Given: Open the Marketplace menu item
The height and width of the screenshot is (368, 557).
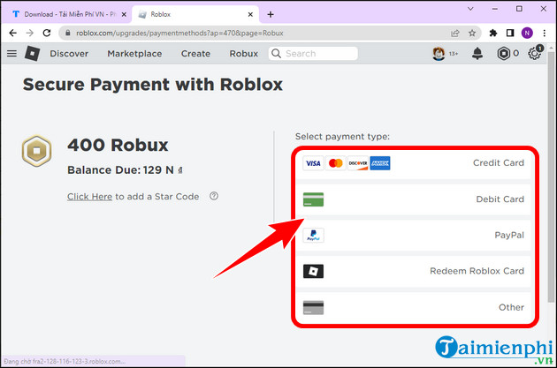Looking at the screenshot, I should pyautogui.click(x=134, y=54).
